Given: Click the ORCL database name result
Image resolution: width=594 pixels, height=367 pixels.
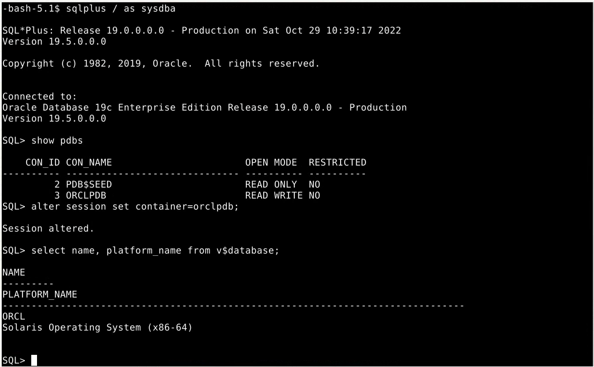Looking at the screenshot, I should 14,317.
